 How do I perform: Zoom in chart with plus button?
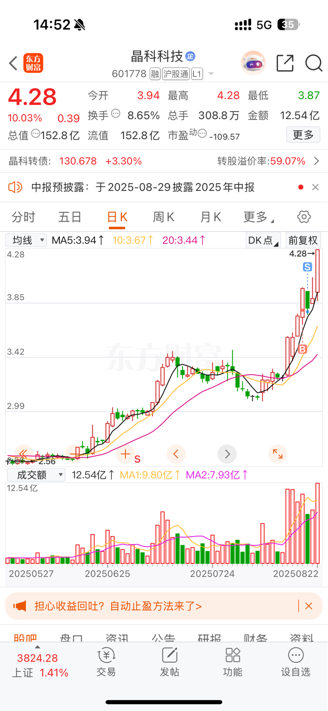[125, 454]
